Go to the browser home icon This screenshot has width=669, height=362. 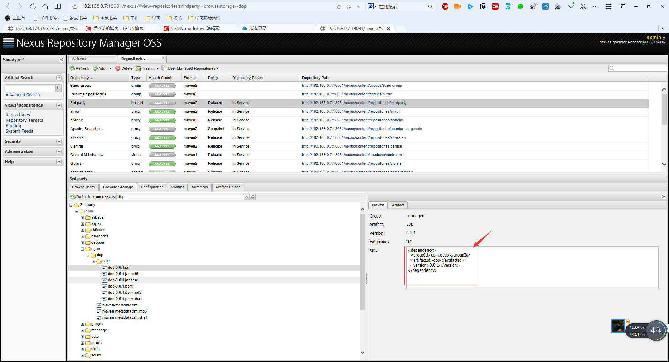45,6
